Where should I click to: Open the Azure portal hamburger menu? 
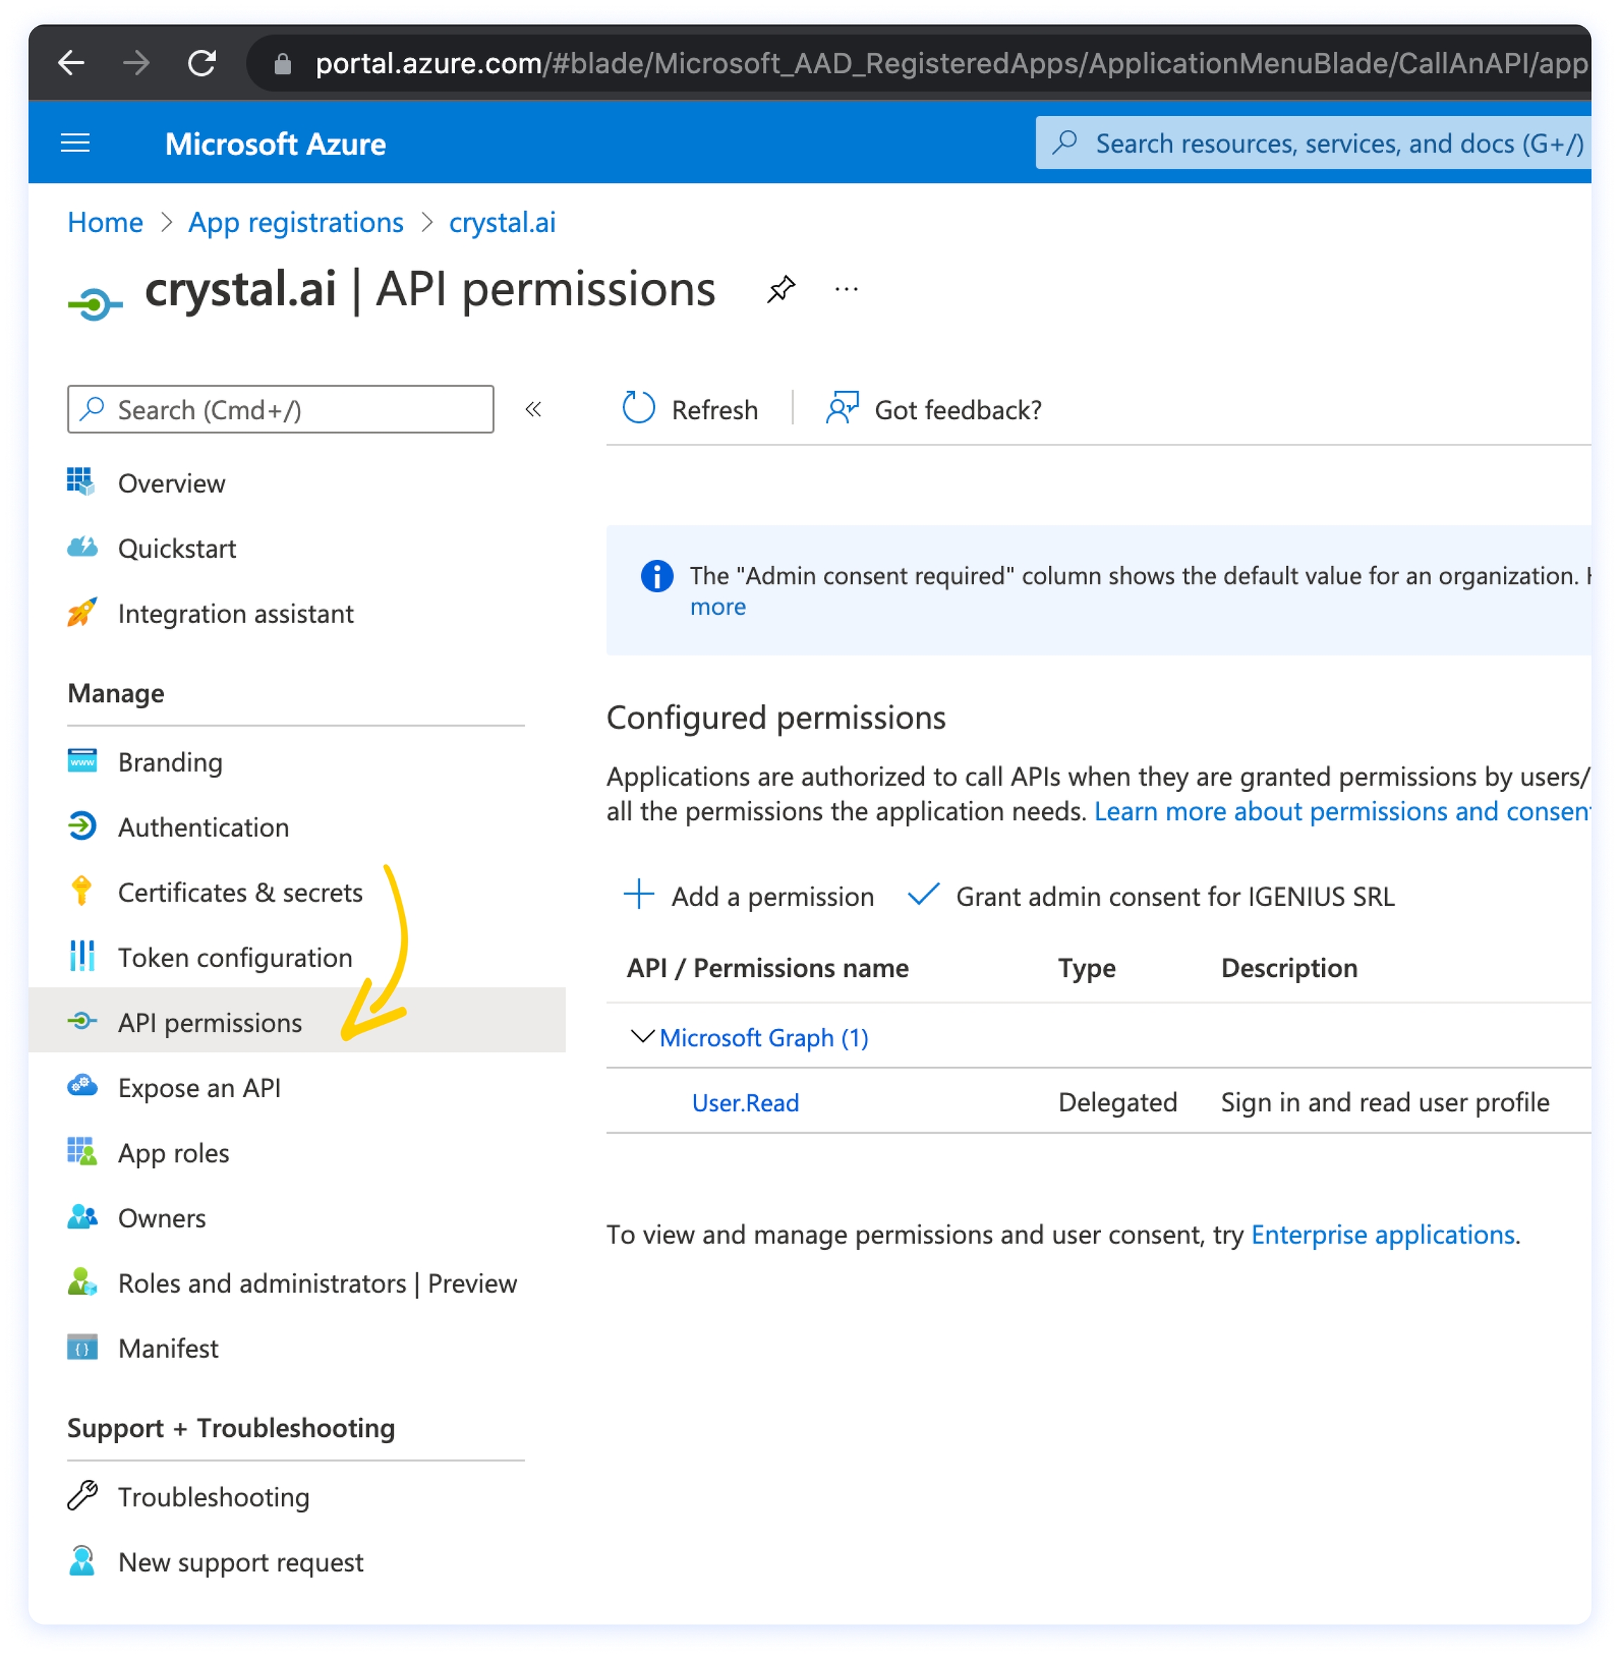76,143
